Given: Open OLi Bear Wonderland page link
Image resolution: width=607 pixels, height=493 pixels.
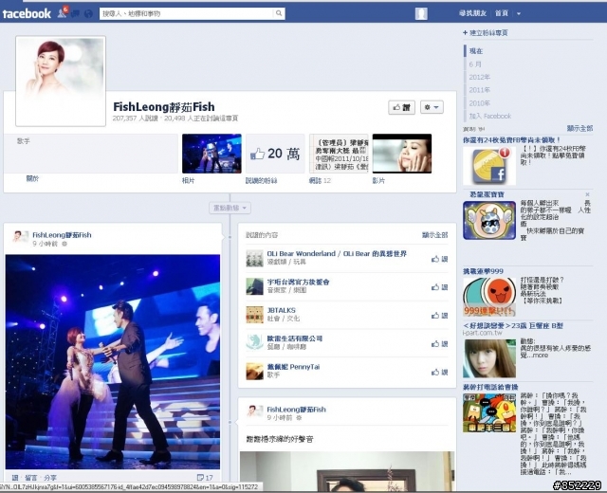Looking at the screenshot, I should click(337, 253).
